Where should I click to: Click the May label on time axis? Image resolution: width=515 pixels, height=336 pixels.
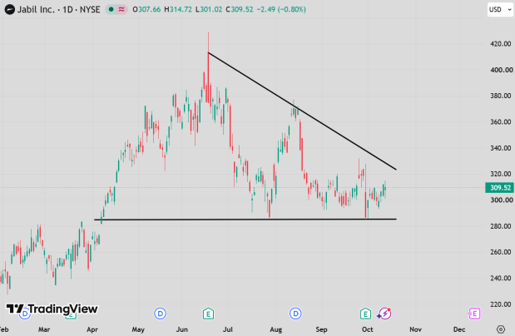[138, 329]
